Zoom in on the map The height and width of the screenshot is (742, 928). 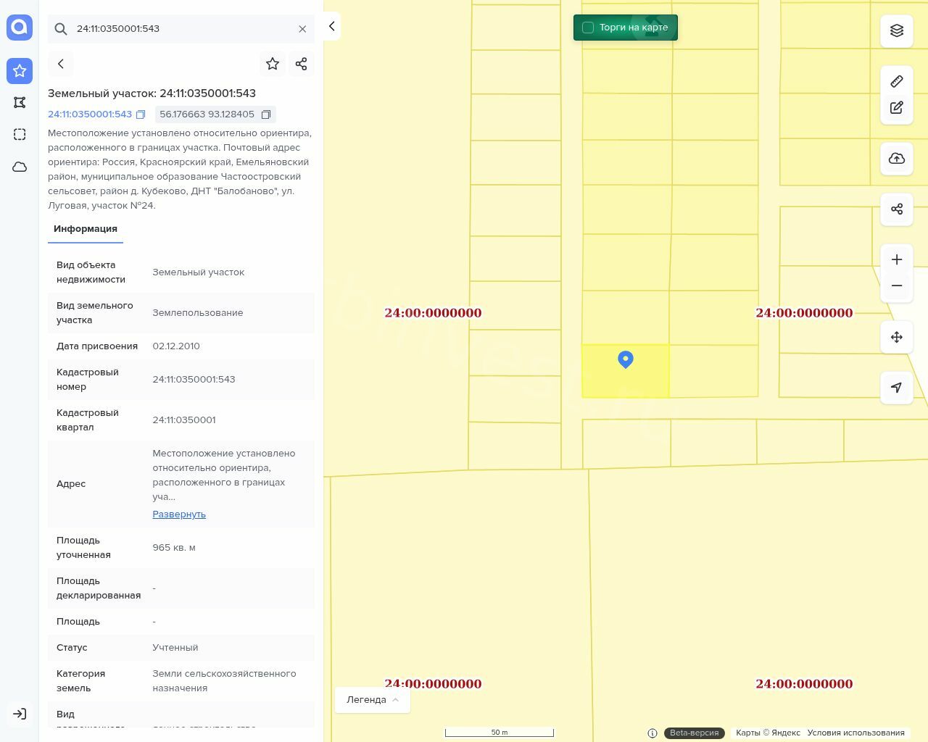click(x=897, y=259)
